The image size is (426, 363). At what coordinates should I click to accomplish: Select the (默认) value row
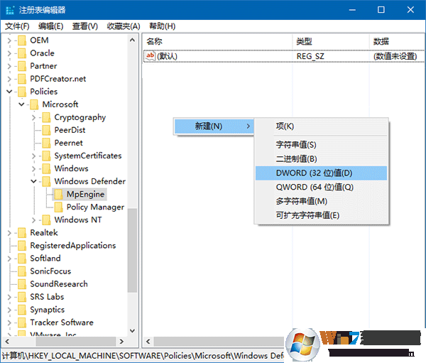(x=284, y=56)
